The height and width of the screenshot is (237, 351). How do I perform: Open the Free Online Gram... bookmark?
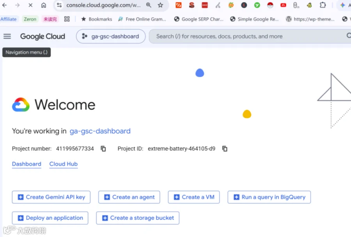[x=142, y=19]
